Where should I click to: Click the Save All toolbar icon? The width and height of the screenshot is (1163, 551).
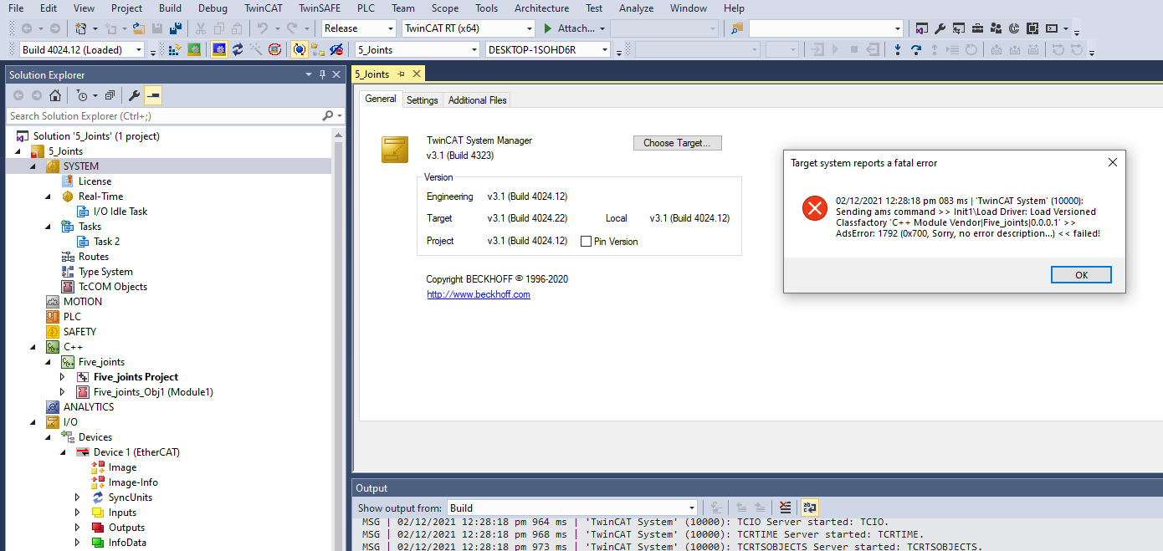coord(175,28)
